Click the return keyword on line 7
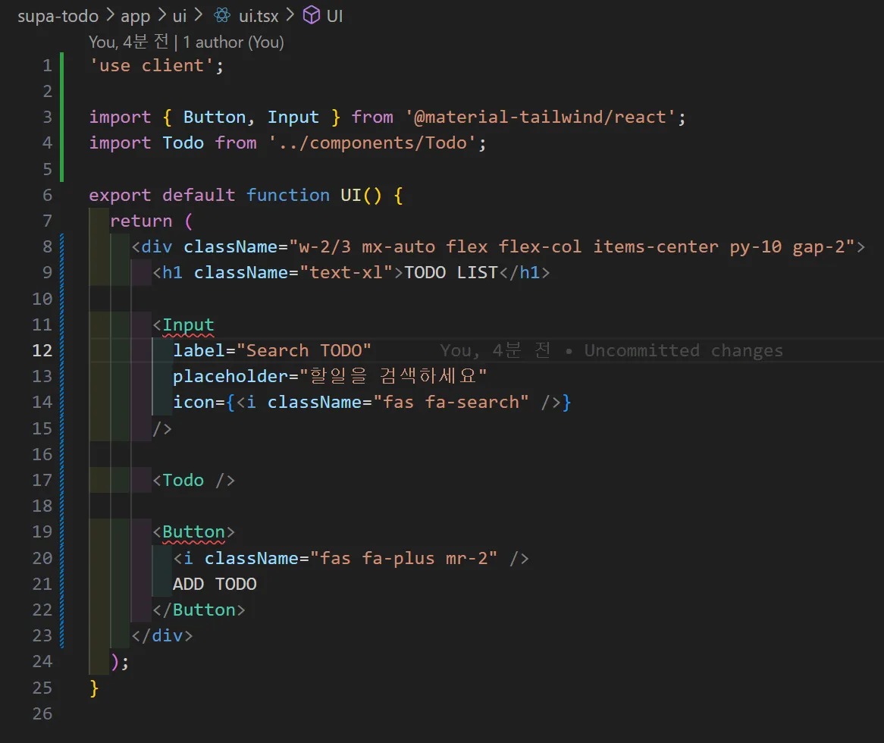884x743 pixels. pyautogui.click(x=142, y=221)
